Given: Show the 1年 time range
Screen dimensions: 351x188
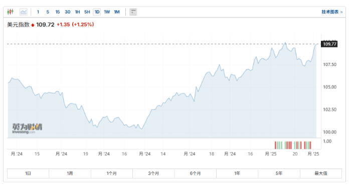Looking at the screenshot, I should tap(237, 173).
